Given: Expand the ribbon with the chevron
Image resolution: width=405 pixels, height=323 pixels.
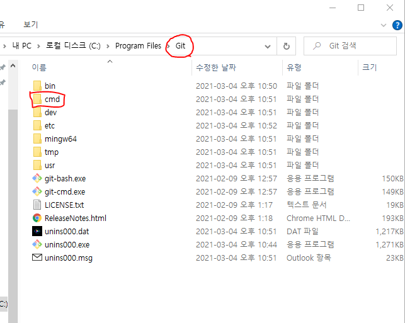Looking at the screenshot, I should pos(384,25).
